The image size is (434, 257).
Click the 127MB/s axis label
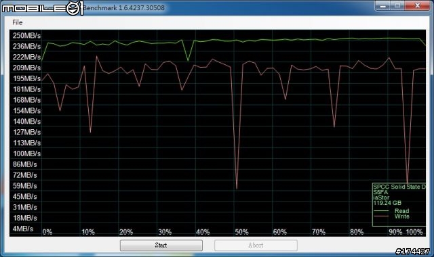point(26,132)
